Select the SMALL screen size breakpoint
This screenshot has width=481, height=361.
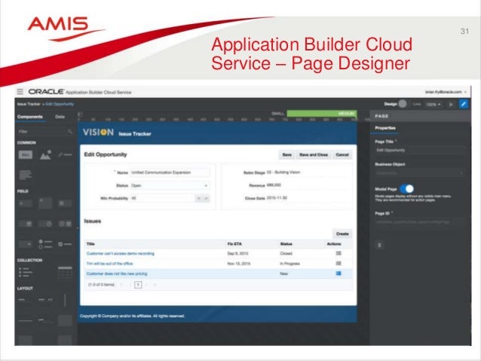pyautogui.click(x=277, y=114)
